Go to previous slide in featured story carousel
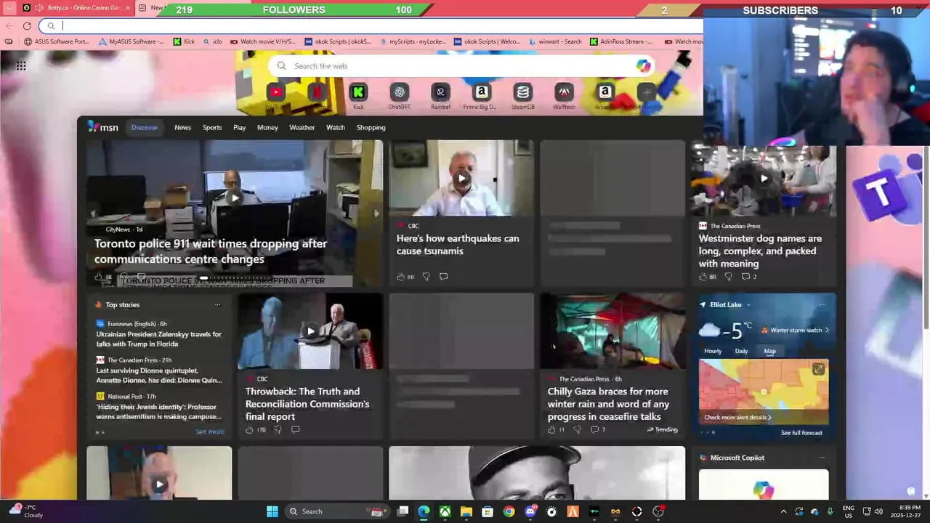This screenshot has width=930, height=523. (92, 214)
